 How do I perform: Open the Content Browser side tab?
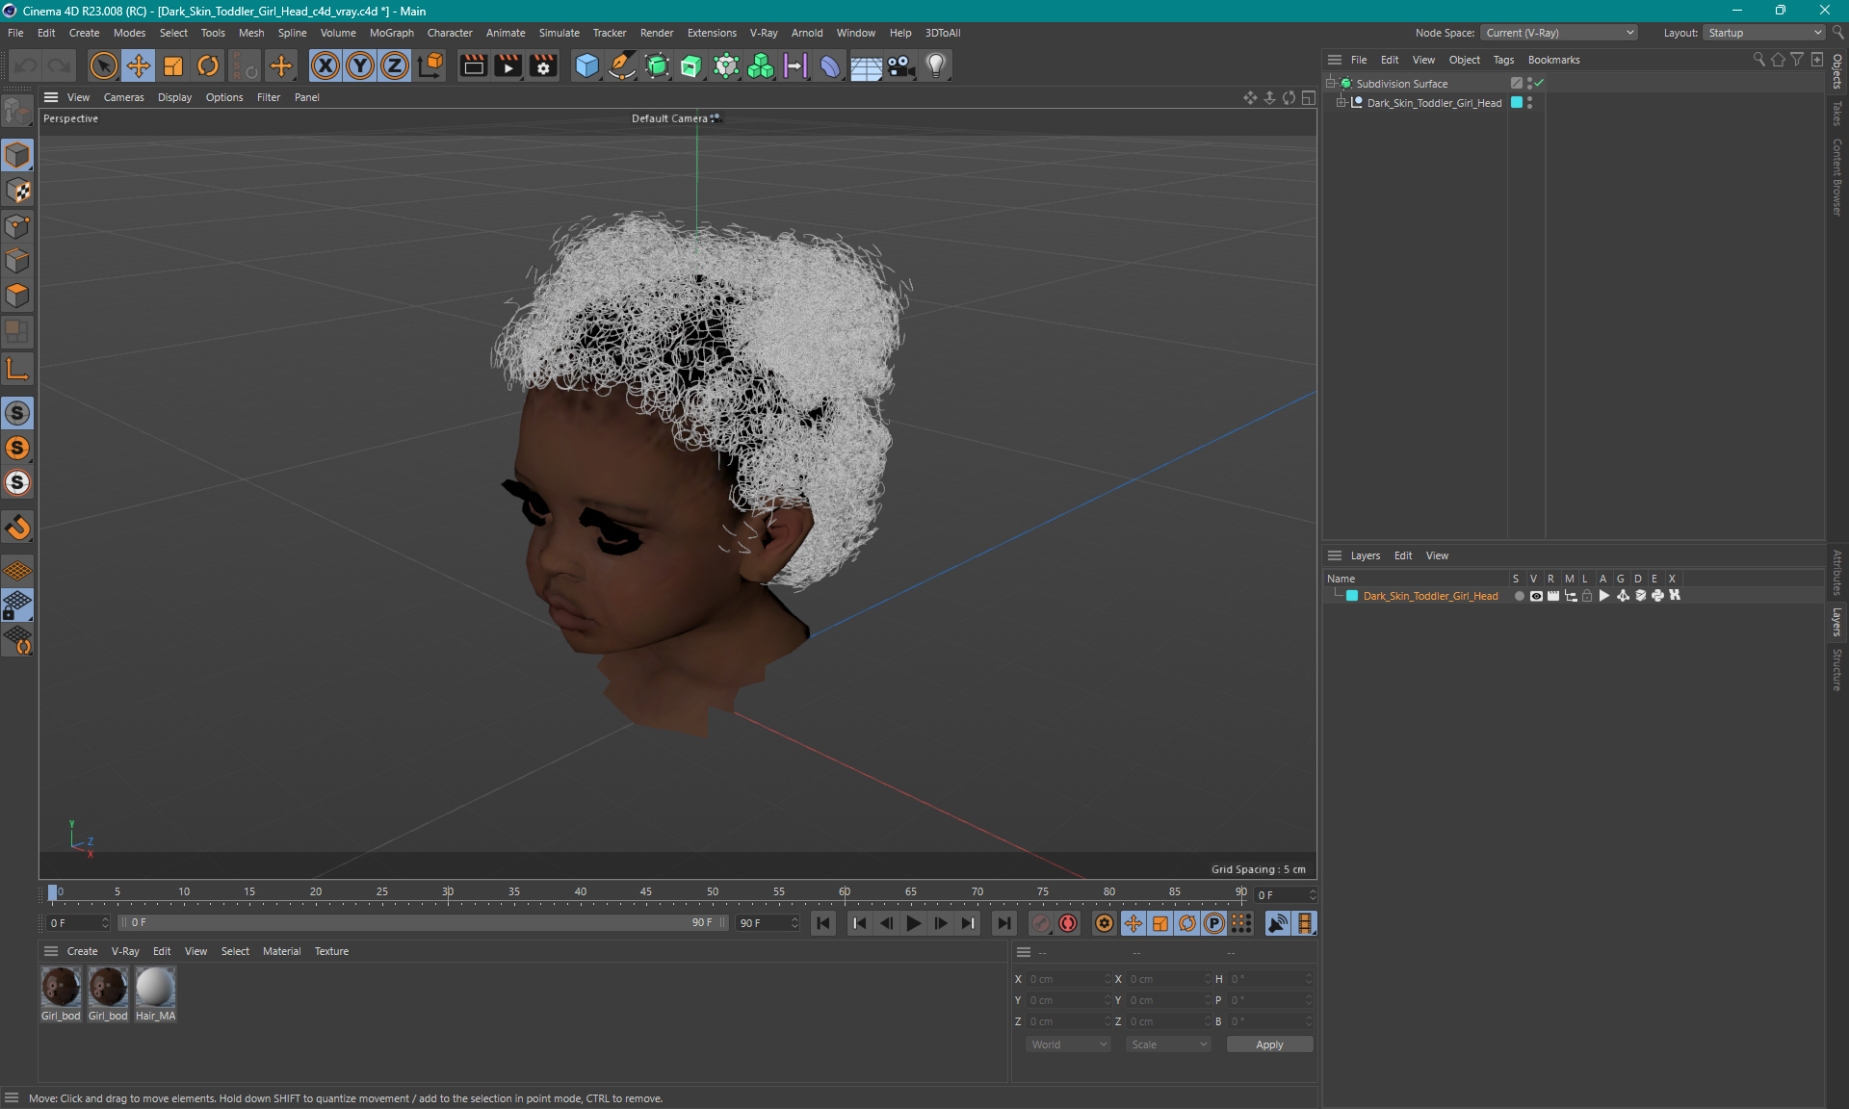tap(1837, 176)
